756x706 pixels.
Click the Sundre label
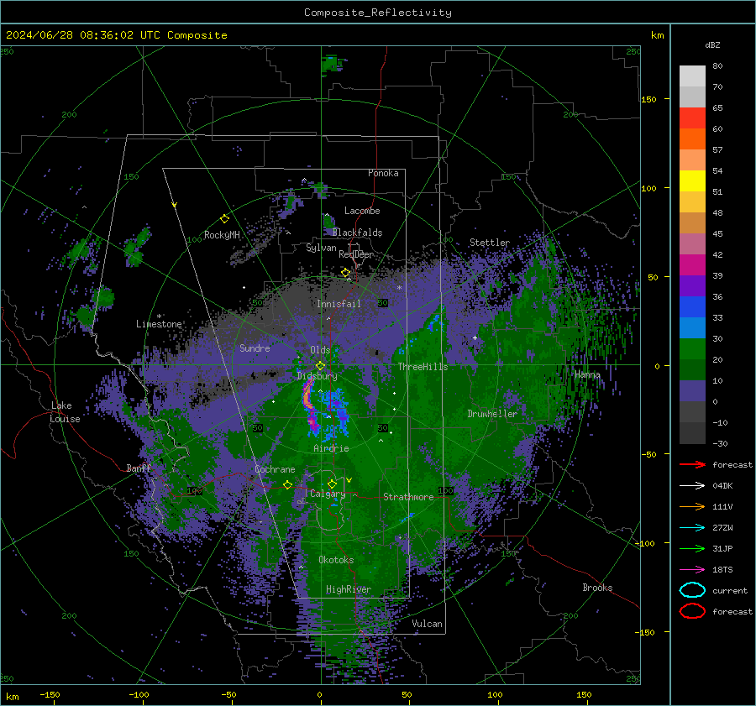[255, 348]
